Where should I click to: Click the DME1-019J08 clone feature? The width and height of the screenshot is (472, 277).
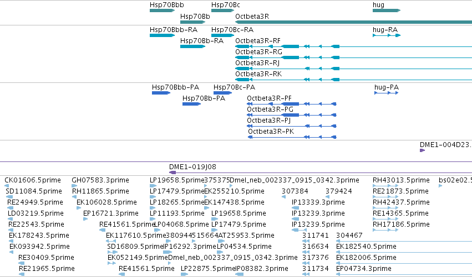coord(321,173)
